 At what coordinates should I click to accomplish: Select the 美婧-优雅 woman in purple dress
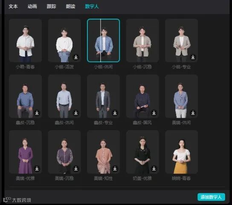25,152
